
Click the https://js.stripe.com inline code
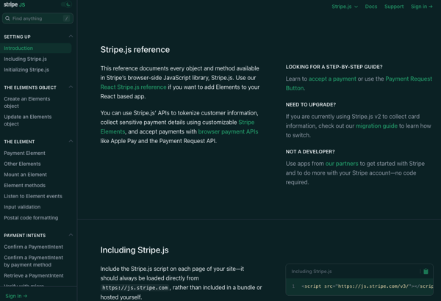click(x=135, y=288)
